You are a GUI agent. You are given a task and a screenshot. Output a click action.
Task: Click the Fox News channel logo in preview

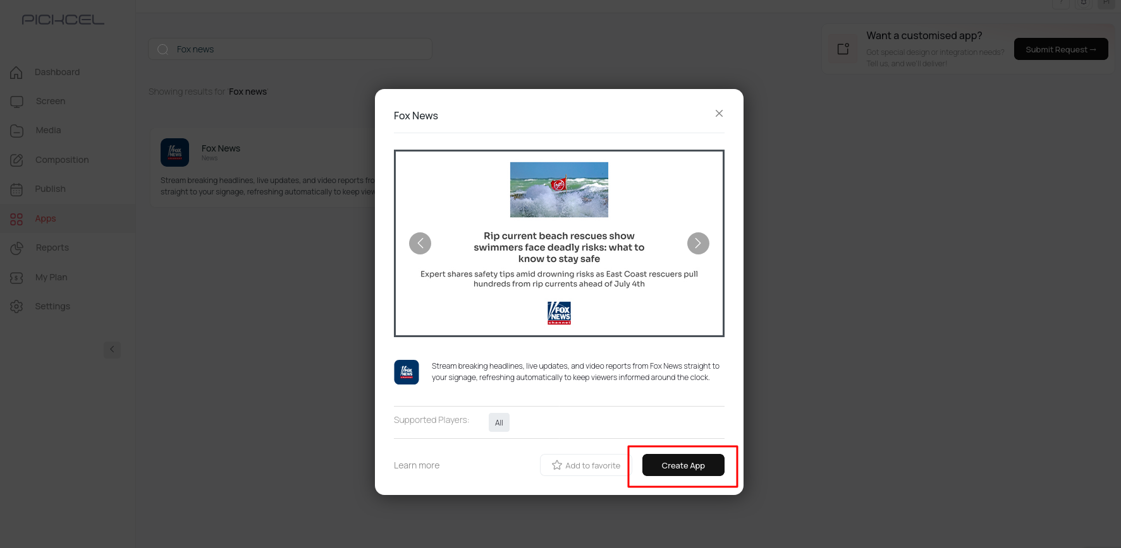click(x=559, y=313)
